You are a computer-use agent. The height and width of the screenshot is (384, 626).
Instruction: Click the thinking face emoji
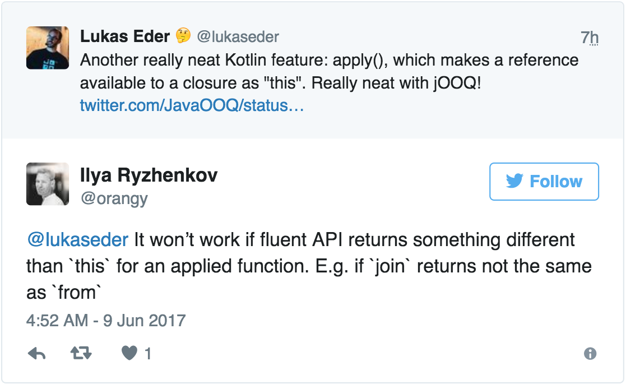(x=183, y=37)
